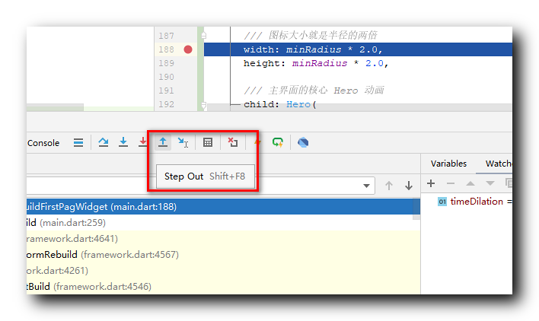Viewport: 539px width, 321px height.
Task: Click the fold marker on line 187
Action: pos(204,35)
